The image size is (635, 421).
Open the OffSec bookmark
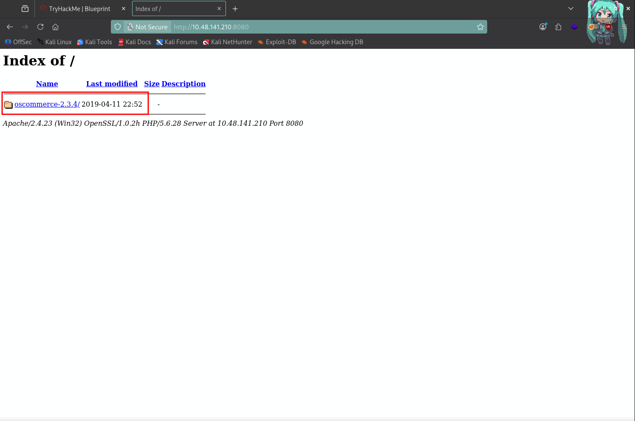coord(18,42)
